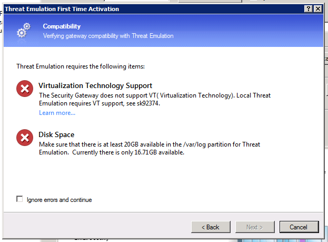The image size is (328, 242).
Task: Click the 'Ignore errors and continue' label text
Action: click(x=59, y=200)
